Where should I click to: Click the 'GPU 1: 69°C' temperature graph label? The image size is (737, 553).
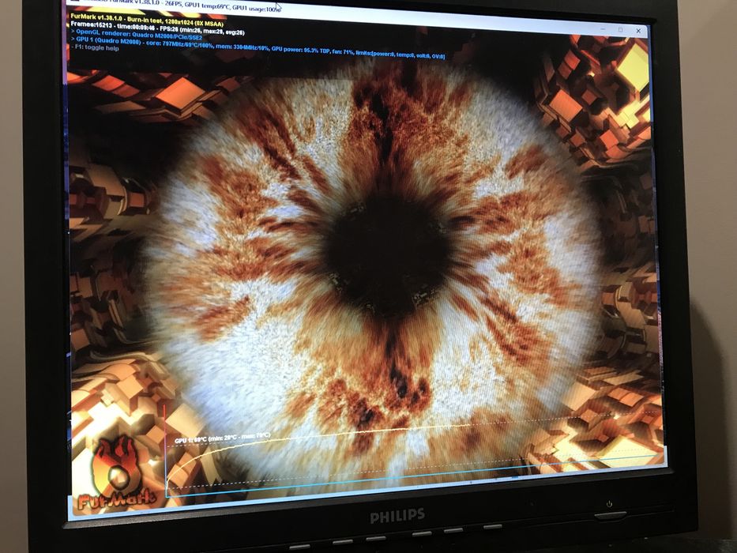point(222,438)
